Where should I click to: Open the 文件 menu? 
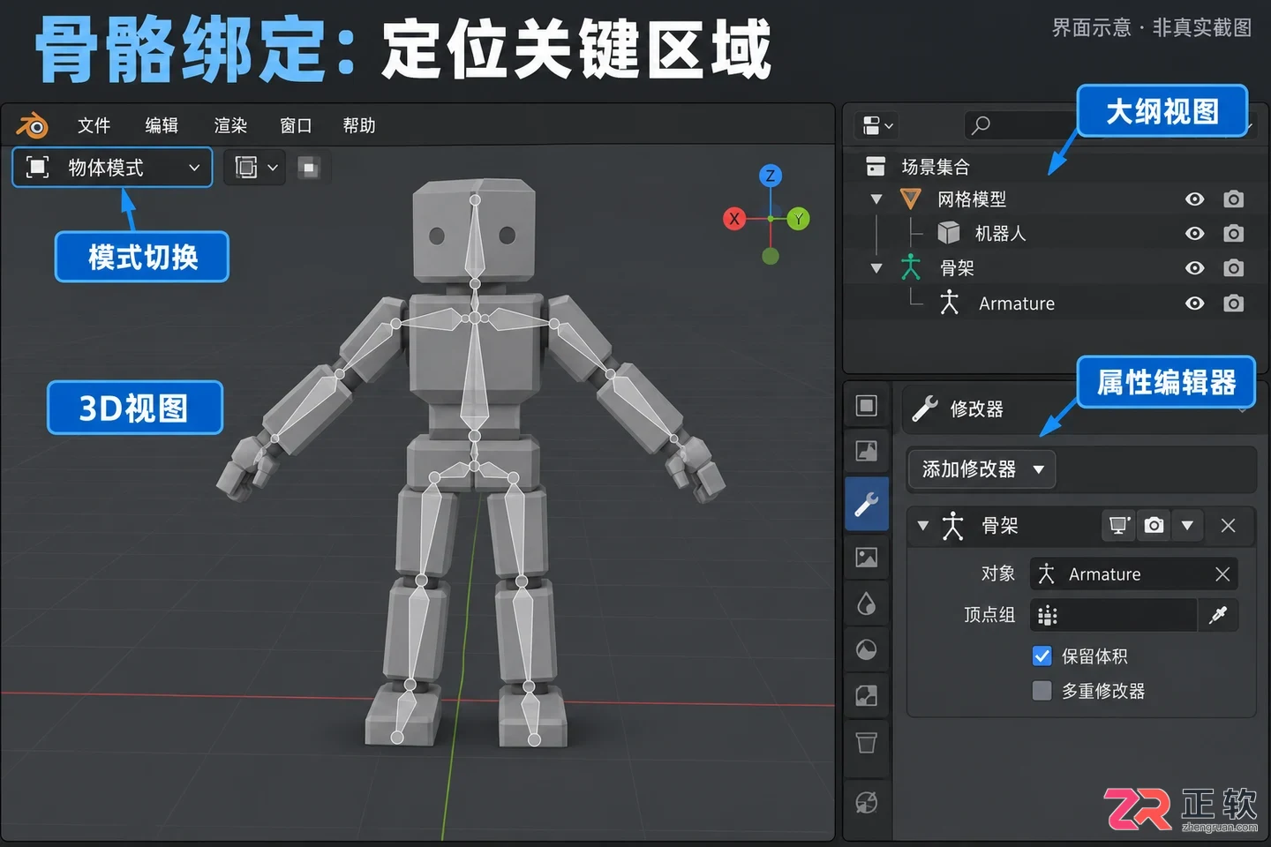pyautogui.click(x=94, y=126)
